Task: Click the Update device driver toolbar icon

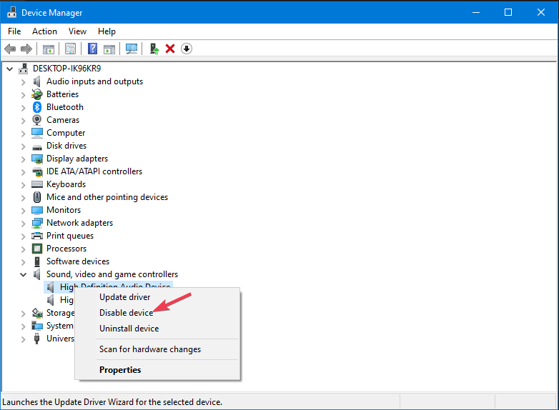Action: pyautogui.click(x=154, y=49)
